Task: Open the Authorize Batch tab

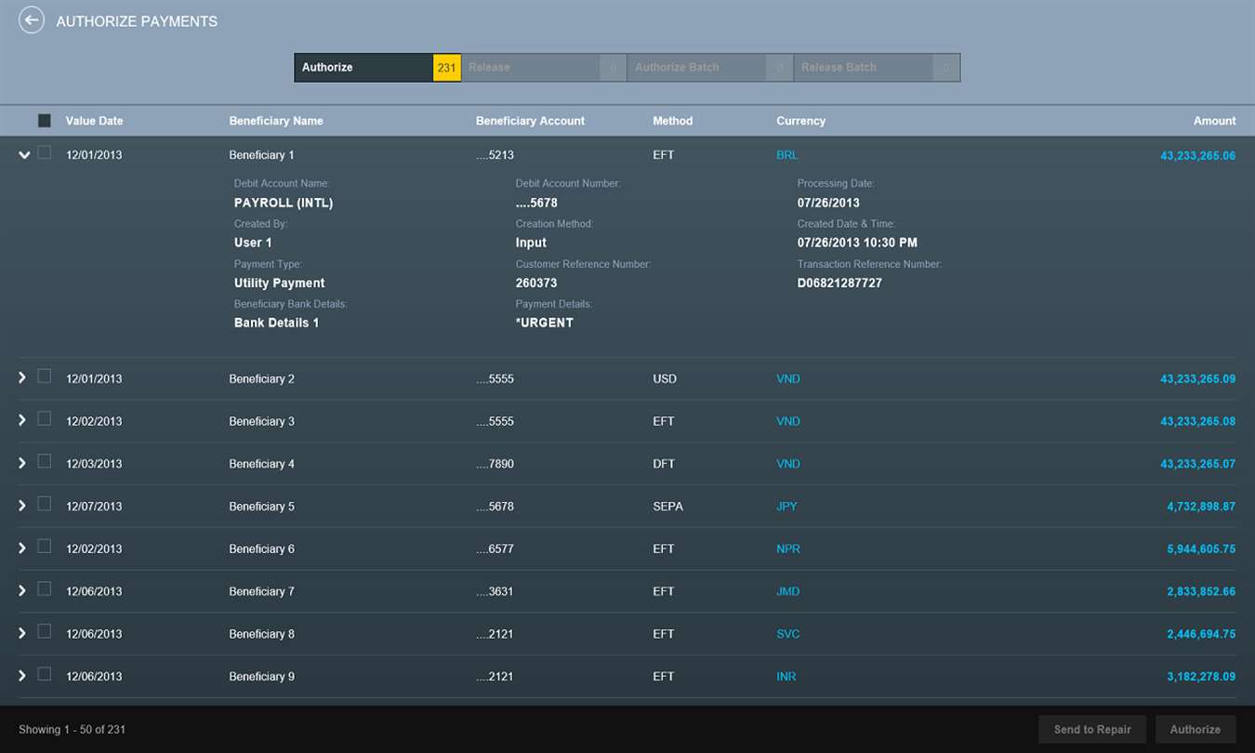Action: 710,68
